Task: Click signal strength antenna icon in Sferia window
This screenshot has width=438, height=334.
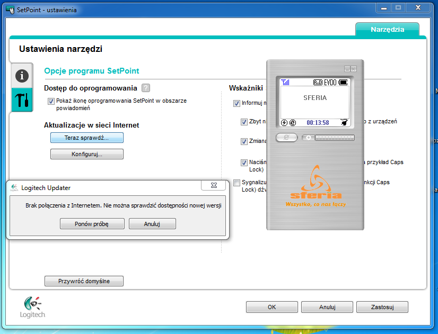Action: pyautogui.click(x=285, y=82)
